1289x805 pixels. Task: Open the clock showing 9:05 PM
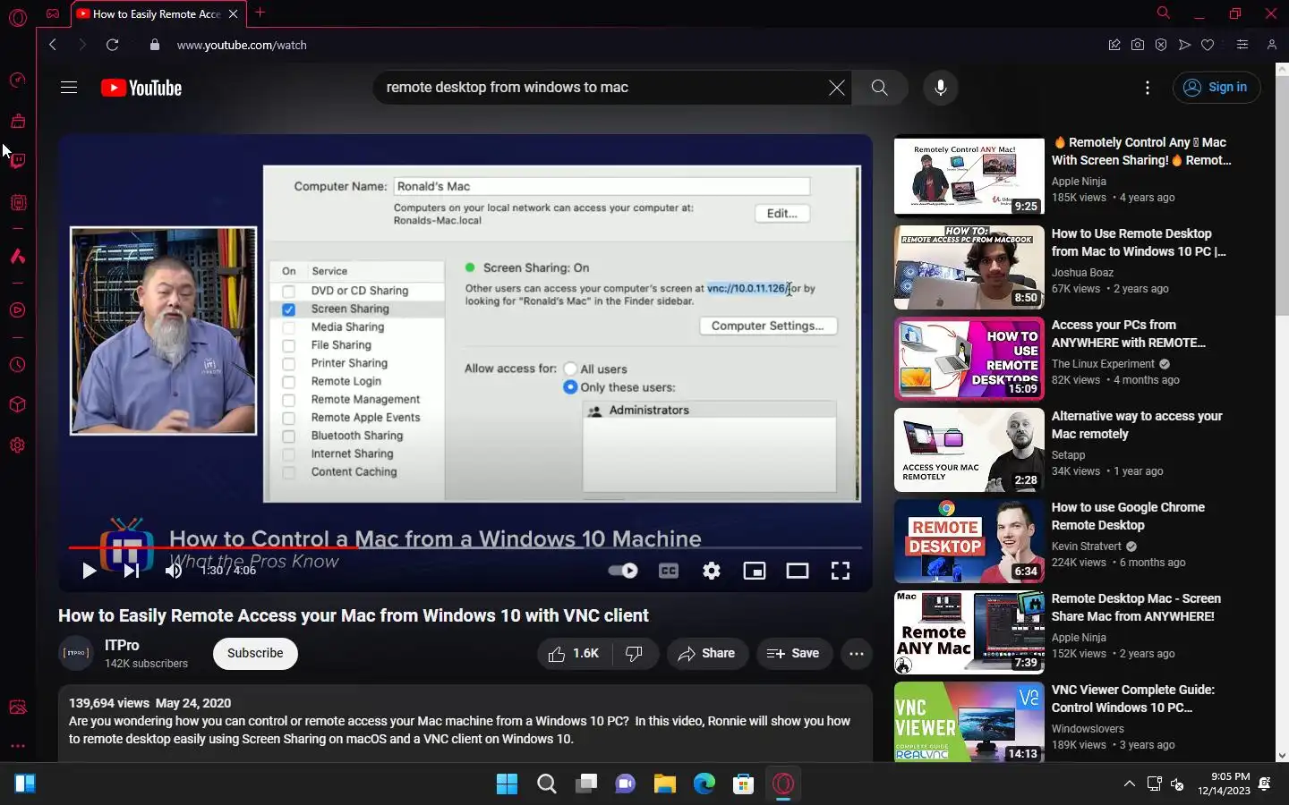click(1224, 784)
